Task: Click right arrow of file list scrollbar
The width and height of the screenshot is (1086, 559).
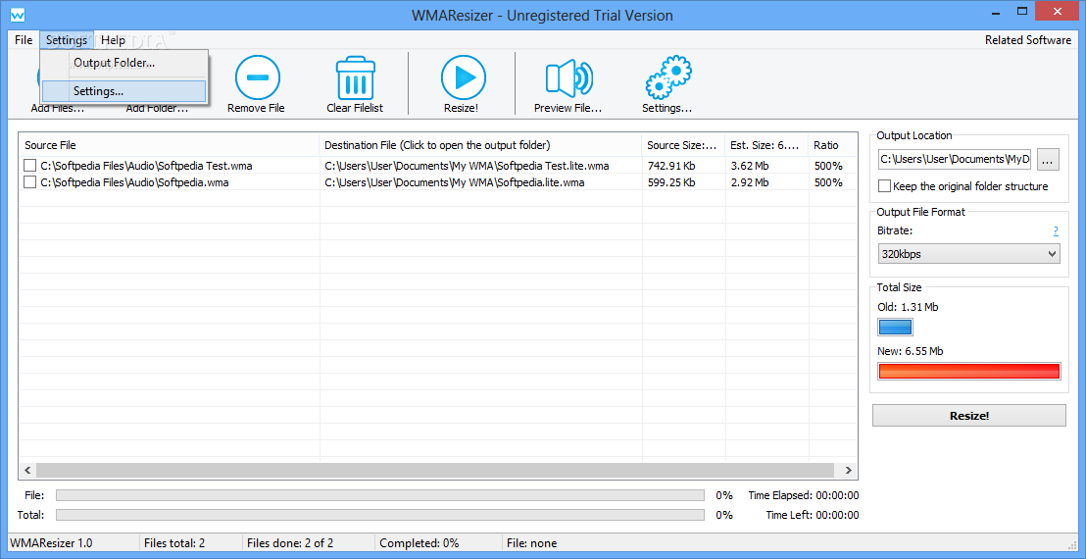Action: pos(849,471)
